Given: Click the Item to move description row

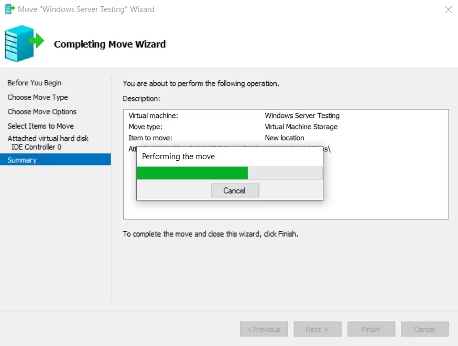Looking at the screenshot, I should point(150,138).
